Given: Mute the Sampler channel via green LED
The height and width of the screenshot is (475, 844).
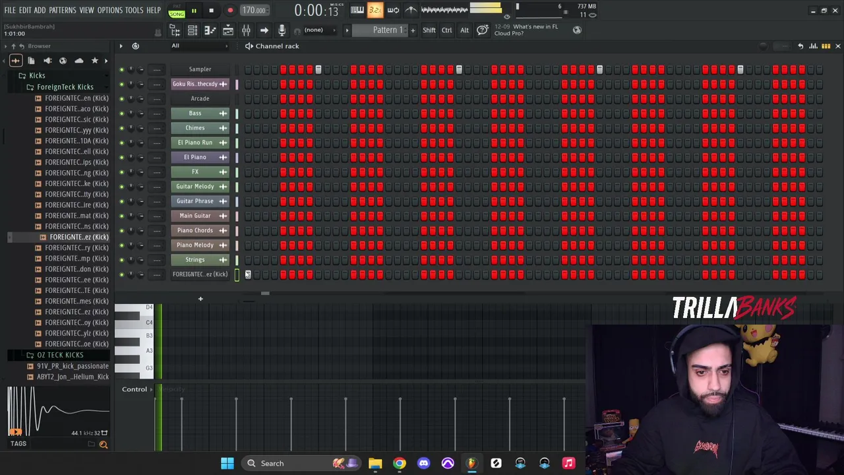Looking at the screenshot, I should [x=121, y=69].
